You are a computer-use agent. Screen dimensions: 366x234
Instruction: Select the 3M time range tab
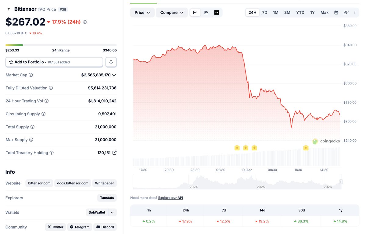click(x=287, y=12)
